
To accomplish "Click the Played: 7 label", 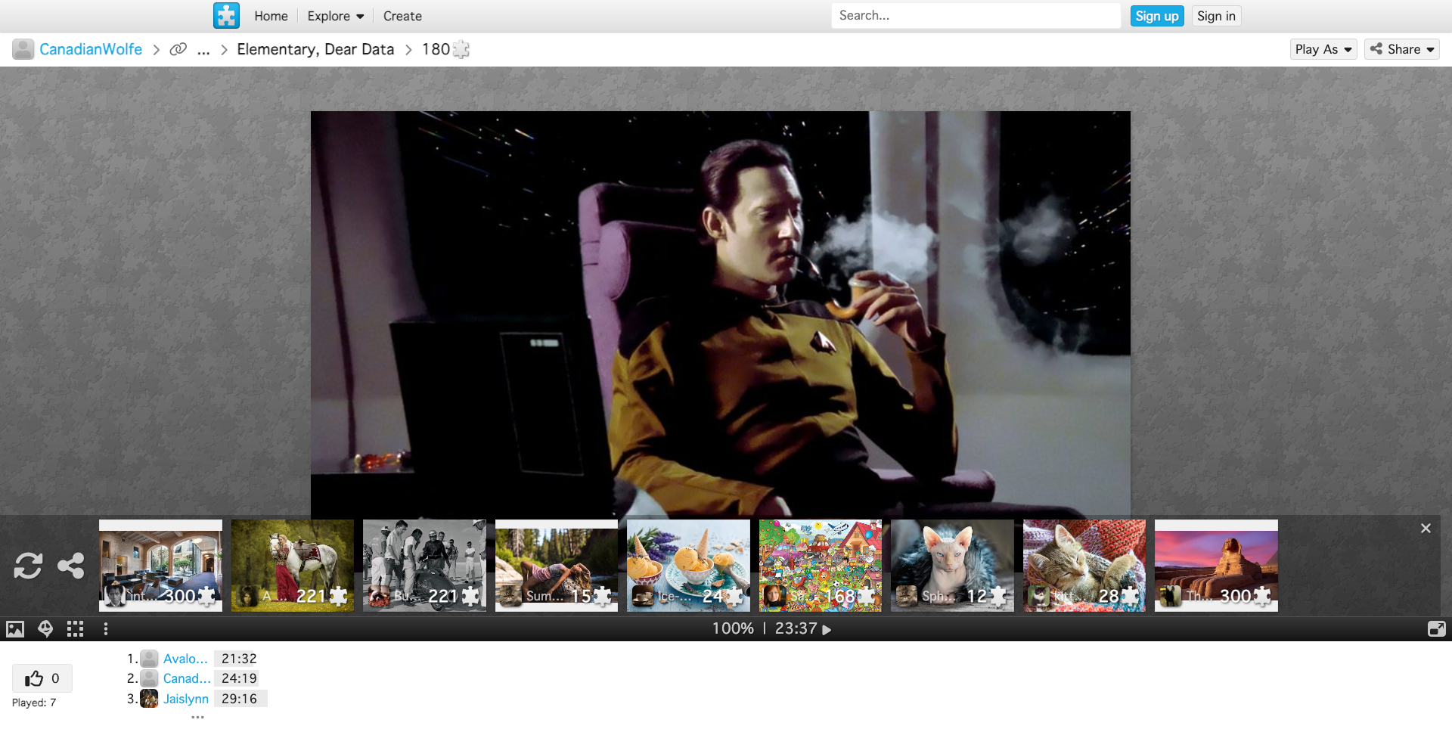I will click(34, 703).
